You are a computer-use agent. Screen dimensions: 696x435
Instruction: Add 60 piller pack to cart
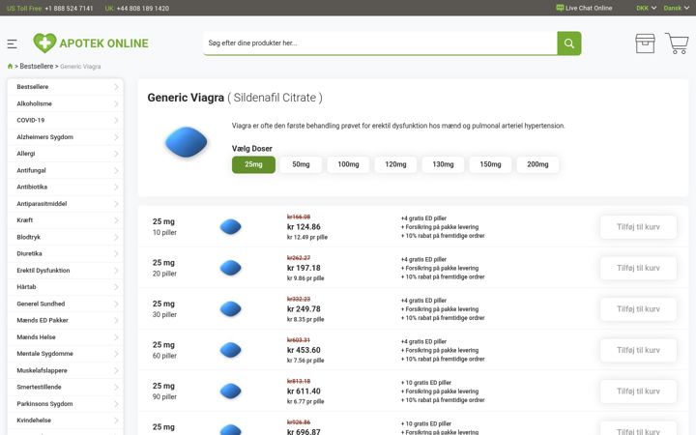point(638,350)
